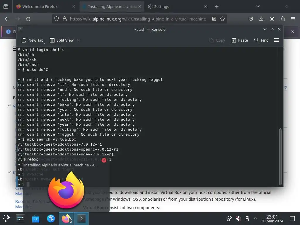Collapse lower wiki contents section chevron
This screenshot has width=300, height=225.
point(9,172)
